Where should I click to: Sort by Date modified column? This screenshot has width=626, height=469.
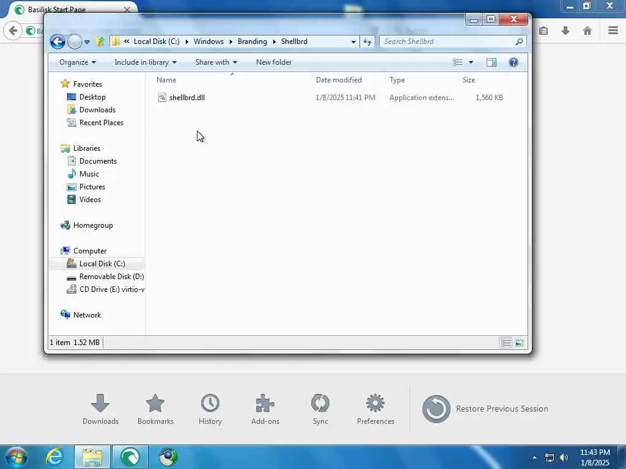348,80
